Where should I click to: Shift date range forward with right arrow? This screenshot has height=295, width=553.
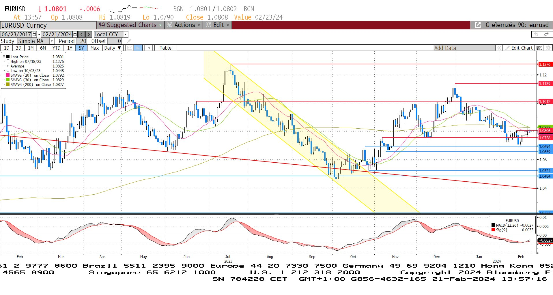coord(89,34)
